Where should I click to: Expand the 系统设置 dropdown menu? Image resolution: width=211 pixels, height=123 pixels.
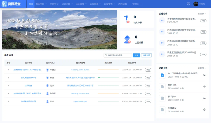pyautogui.click(x=124, y=4)
